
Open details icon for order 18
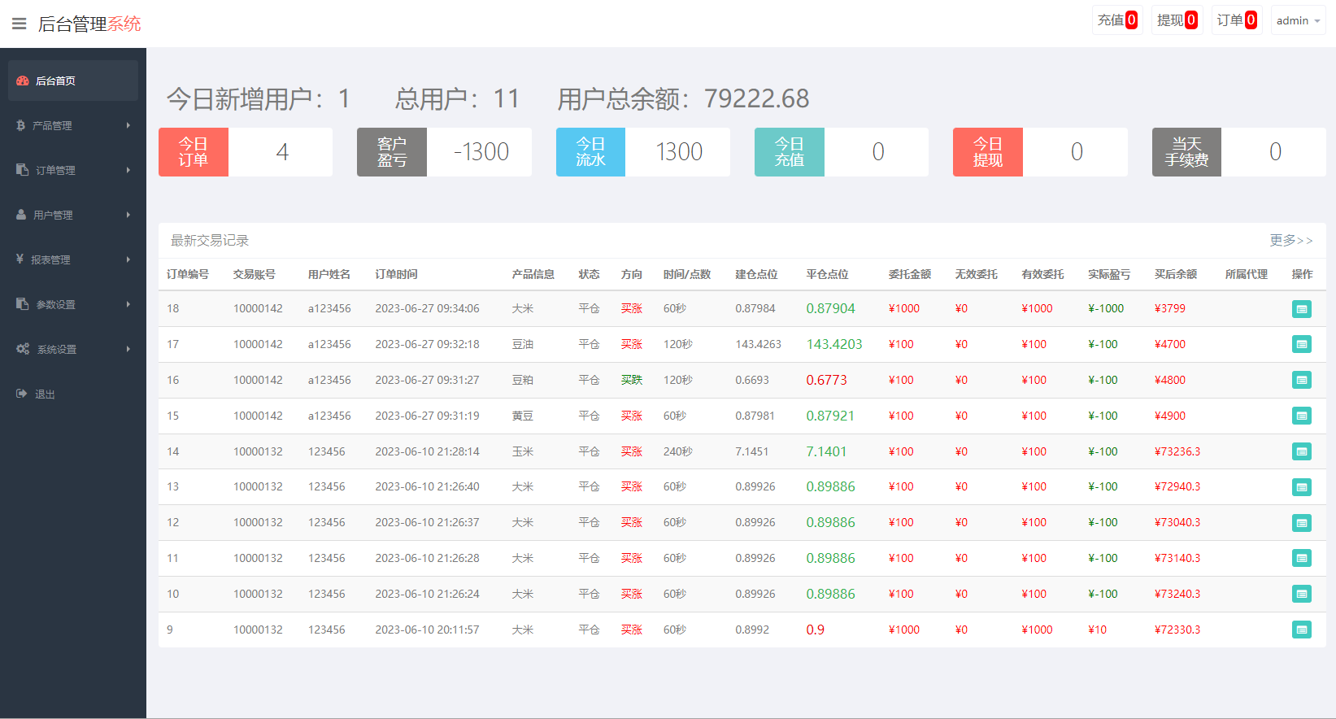point(1301,309)
